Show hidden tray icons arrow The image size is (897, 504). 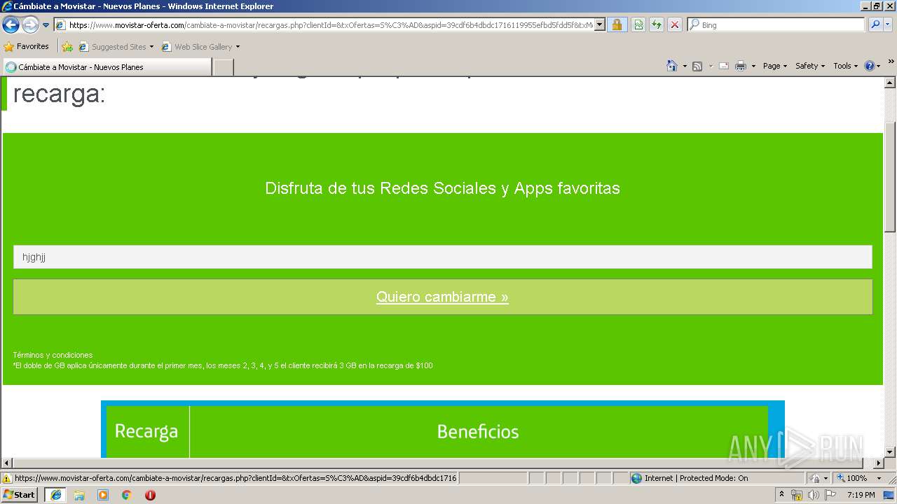782,495
